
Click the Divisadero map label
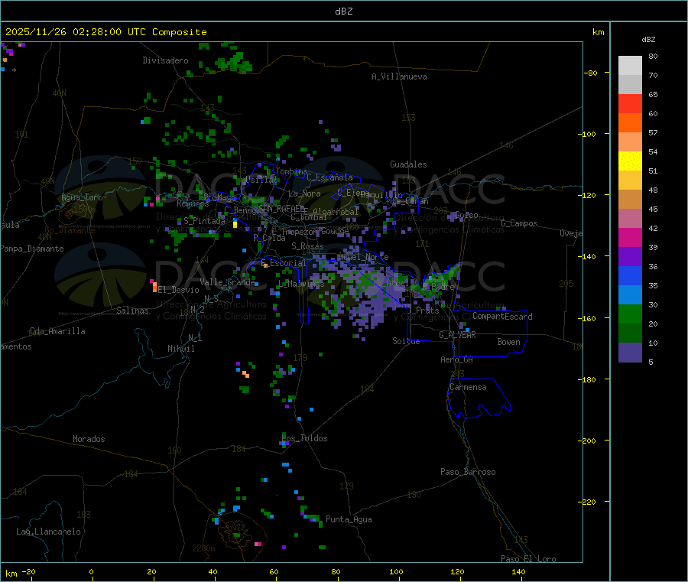tap(165, 60)
